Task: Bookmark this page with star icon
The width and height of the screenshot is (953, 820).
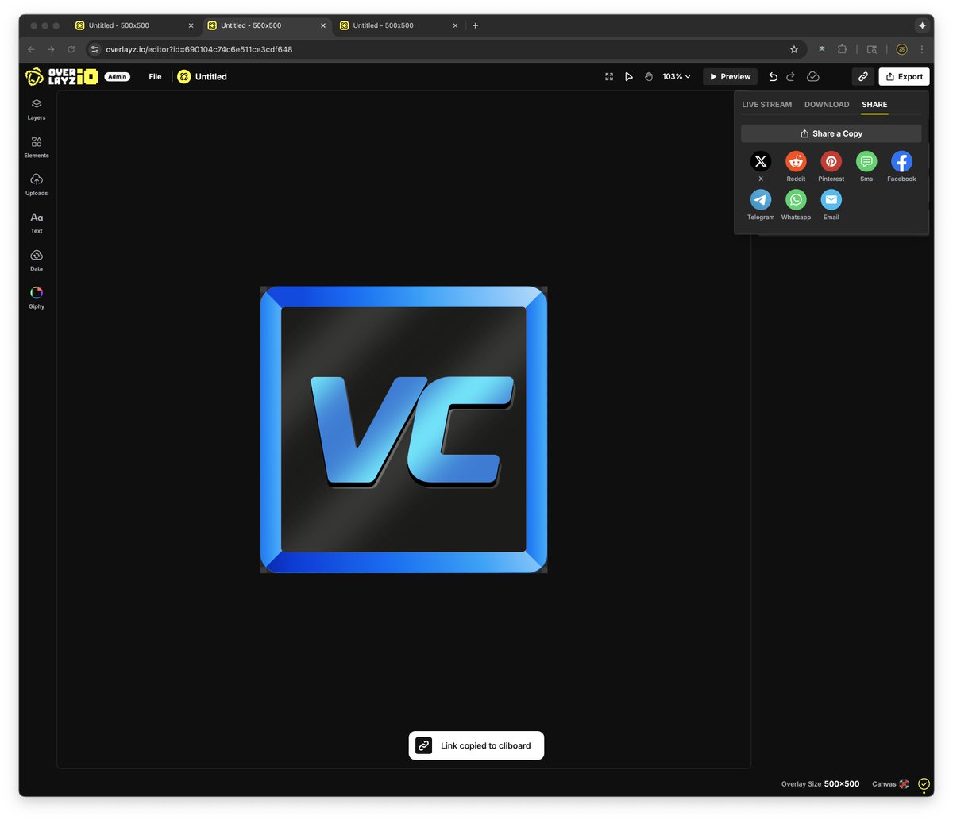Action: coord(794,49)
